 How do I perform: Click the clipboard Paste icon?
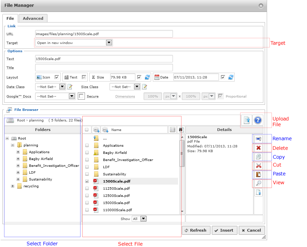[259, 174]
